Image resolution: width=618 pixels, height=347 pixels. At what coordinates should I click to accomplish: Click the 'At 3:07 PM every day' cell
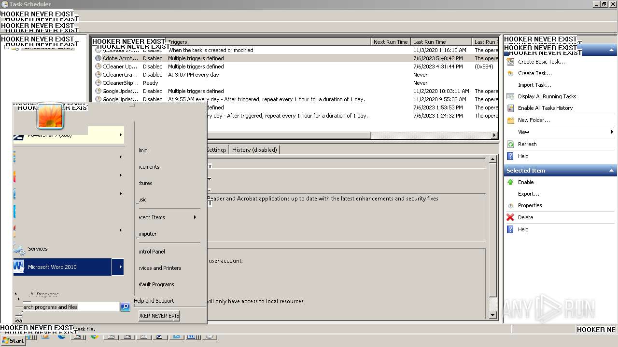tap(194, 75)
